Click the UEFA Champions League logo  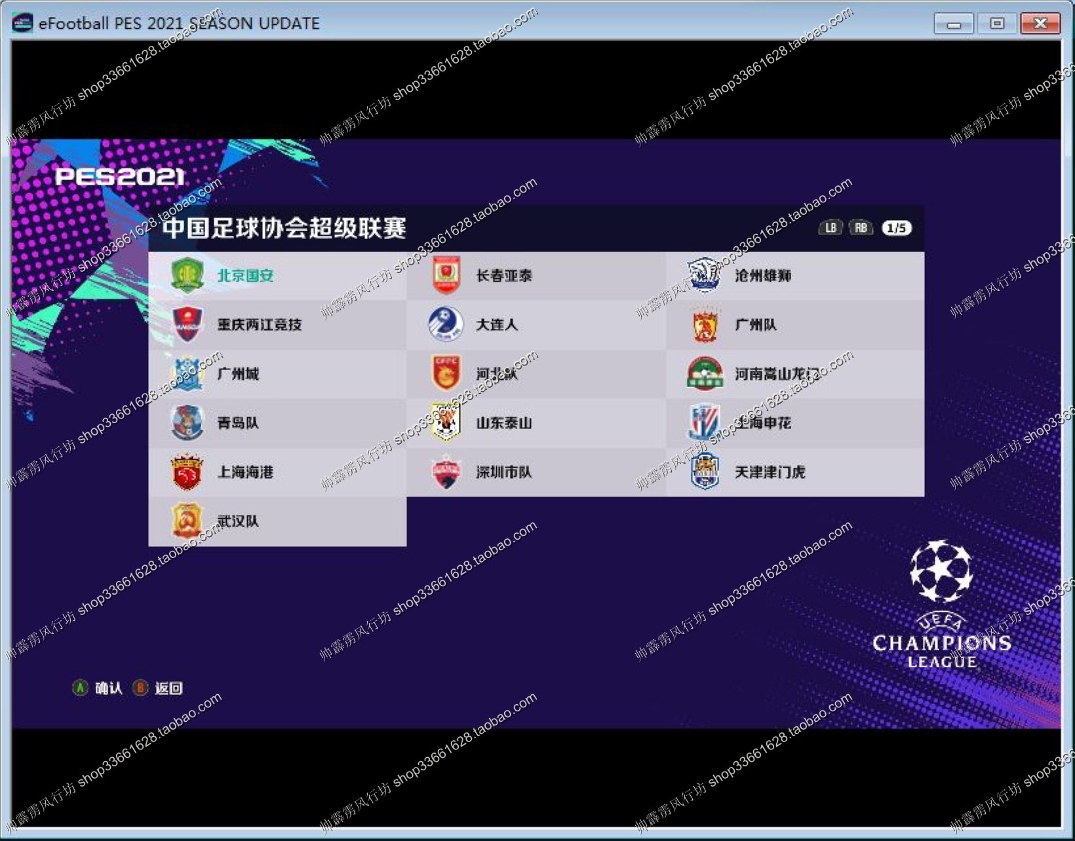click(941, 604)
